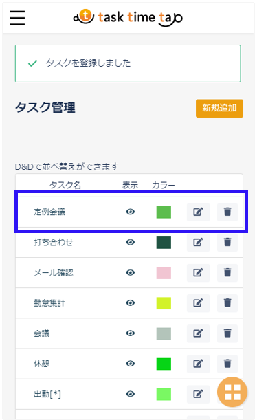257x420 pixels.
Task: Hide the 打ち合わせ task via eye icon
Action: click(131, 242)
